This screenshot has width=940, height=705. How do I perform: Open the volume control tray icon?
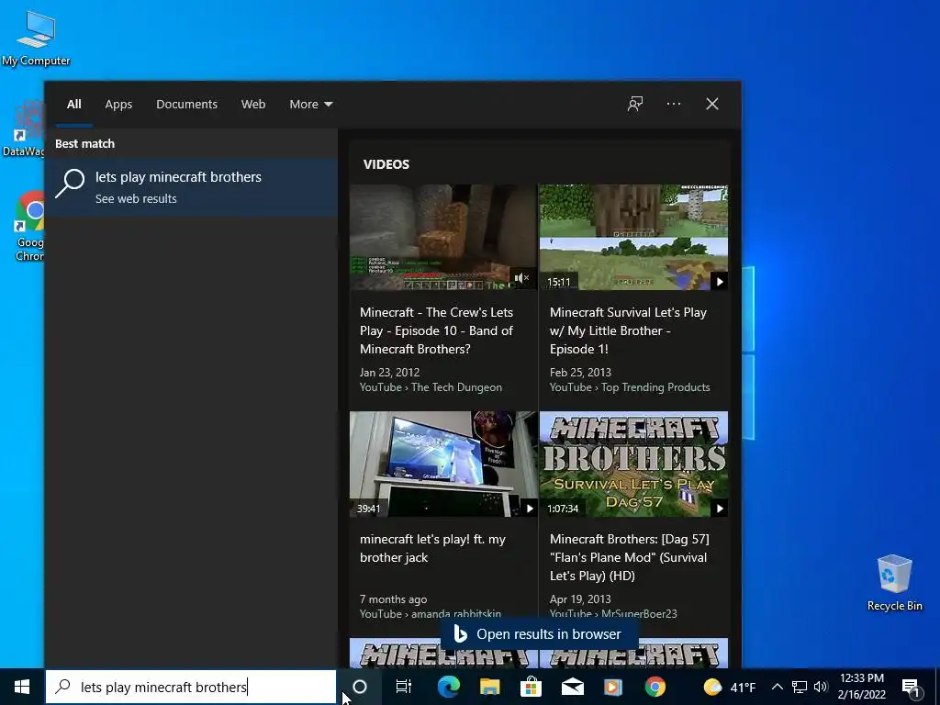[x=821, y=687]
